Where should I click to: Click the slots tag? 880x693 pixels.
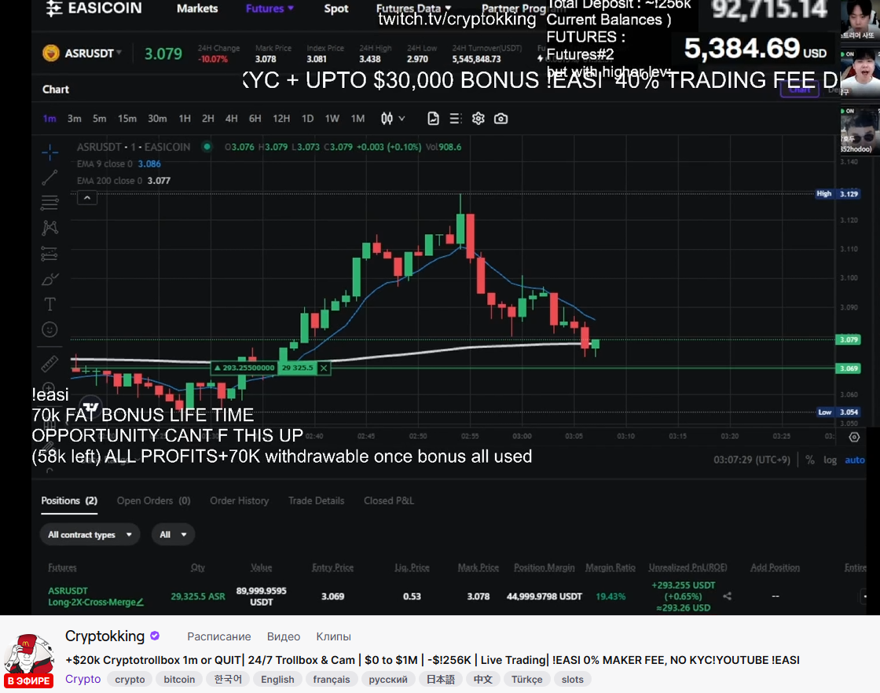click(x=573, y=679)
